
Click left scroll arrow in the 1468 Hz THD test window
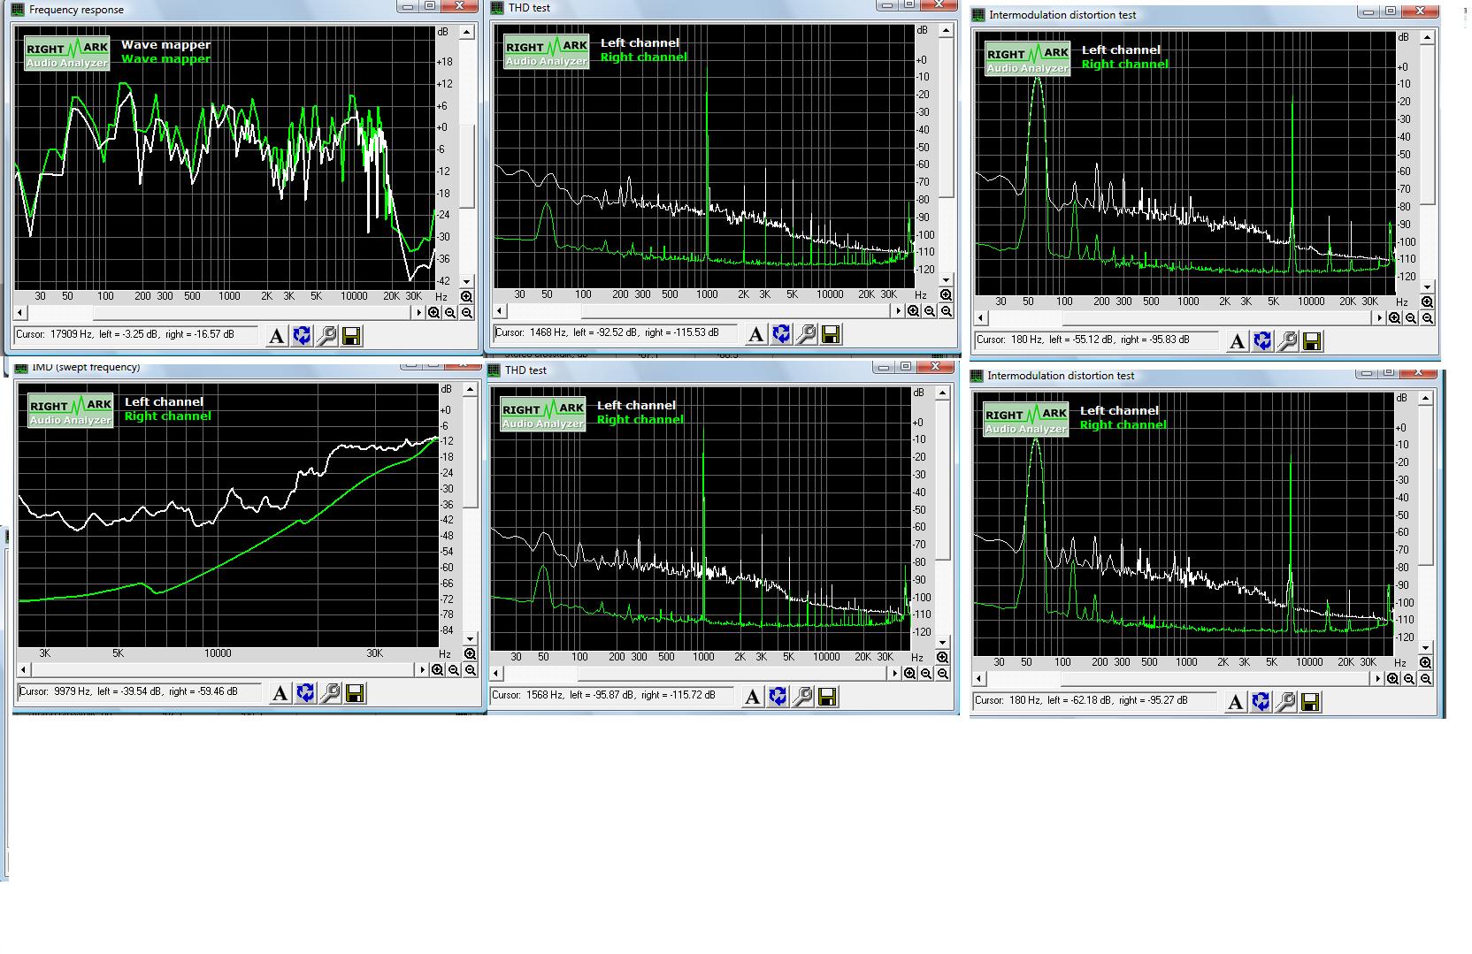[x=500, y=310]
